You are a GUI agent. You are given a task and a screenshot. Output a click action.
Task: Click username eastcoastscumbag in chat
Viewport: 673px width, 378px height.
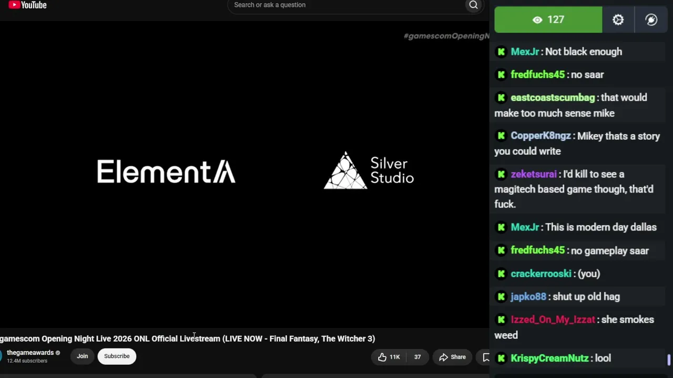[x=553, y=98]
